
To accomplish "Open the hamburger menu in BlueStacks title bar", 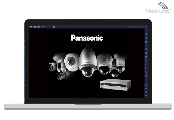I will (x=132, y=27).
